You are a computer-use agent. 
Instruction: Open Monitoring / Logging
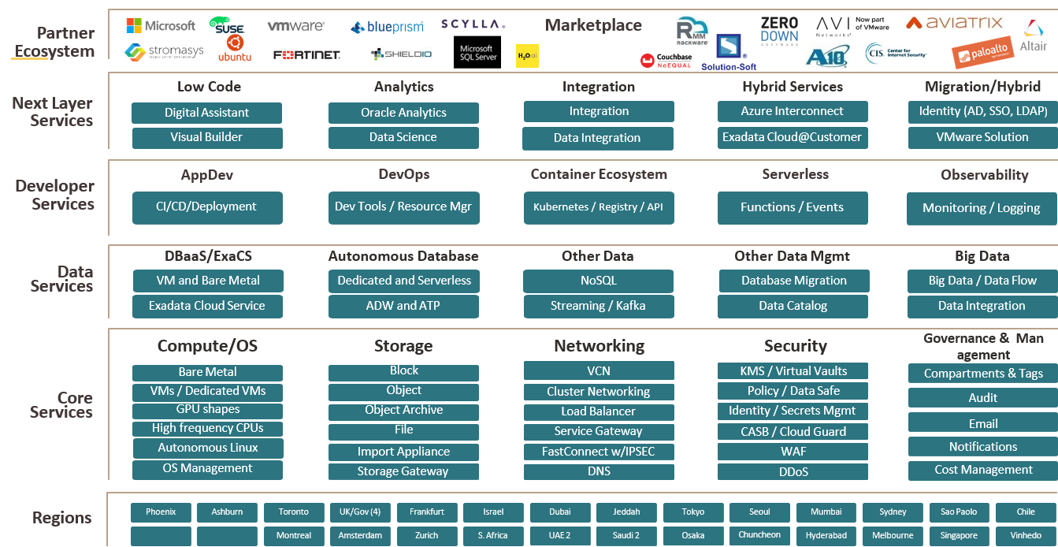click(982, 208)
